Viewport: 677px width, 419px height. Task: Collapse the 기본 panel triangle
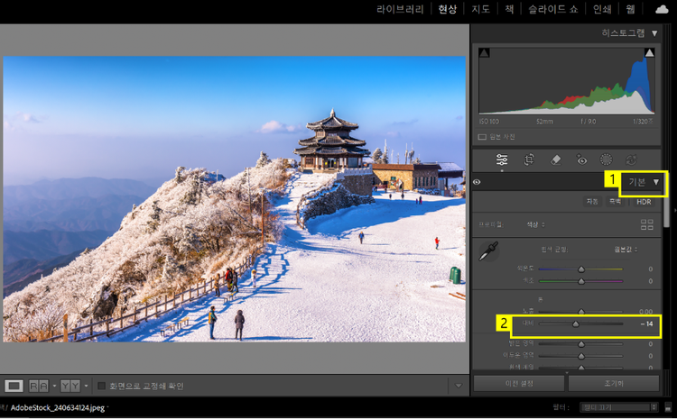656,182
